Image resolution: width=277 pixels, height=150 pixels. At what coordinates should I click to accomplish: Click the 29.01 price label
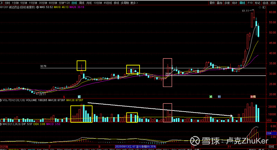pyautogui.click(x=168, y=74)
